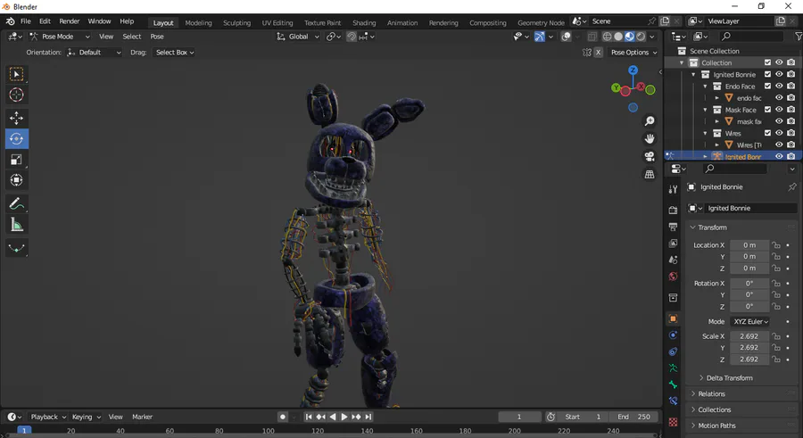Choose the Measure tool

click(x=16, y=225)
